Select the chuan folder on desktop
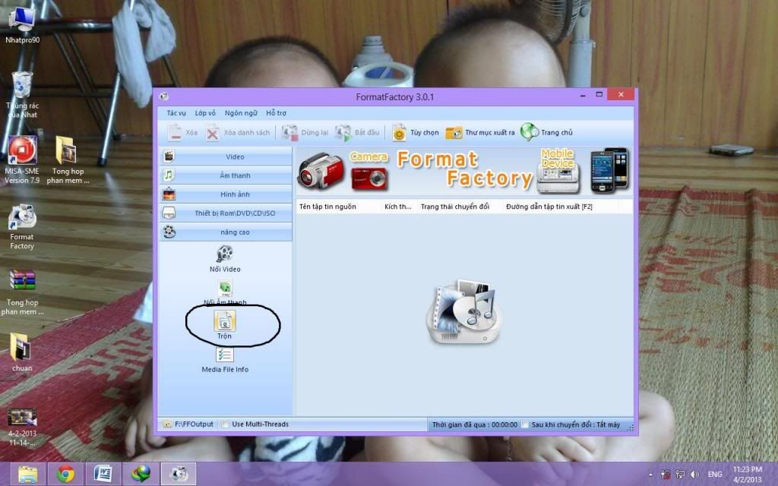This screenshot has width=778, height=486. pos(22,352)
